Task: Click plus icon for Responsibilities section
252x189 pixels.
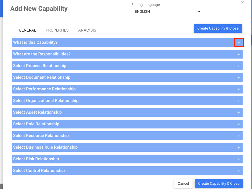Action: 239,54
